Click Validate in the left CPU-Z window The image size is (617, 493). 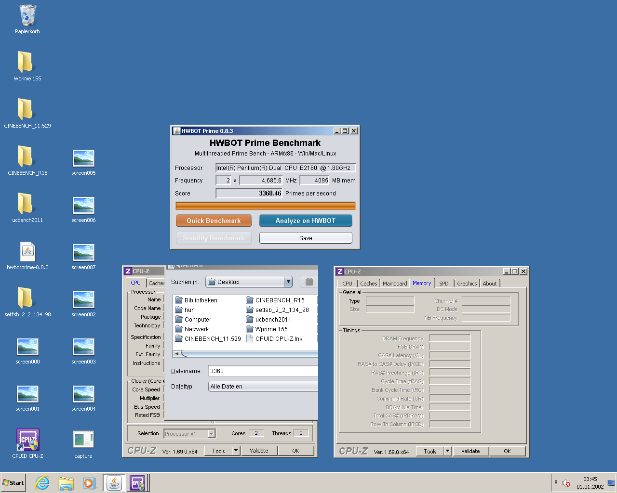pos(259,451)
